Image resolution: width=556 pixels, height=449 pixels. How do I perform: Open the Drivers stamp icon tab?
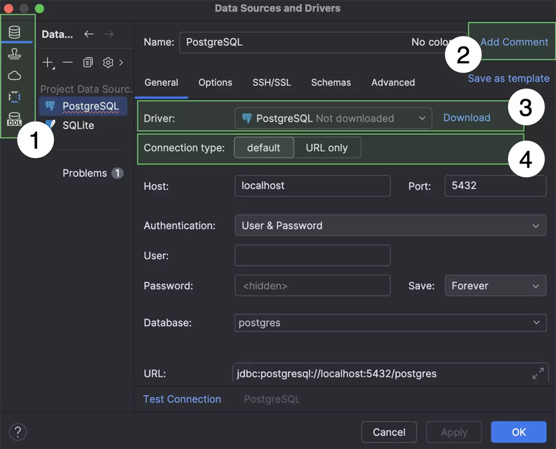(15, 54)
